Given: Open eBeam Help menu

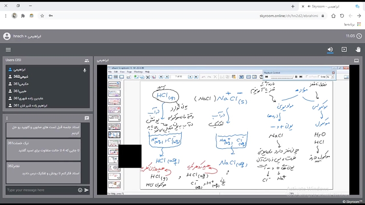Looking at the screenshot, I should (x=147, y=72).
